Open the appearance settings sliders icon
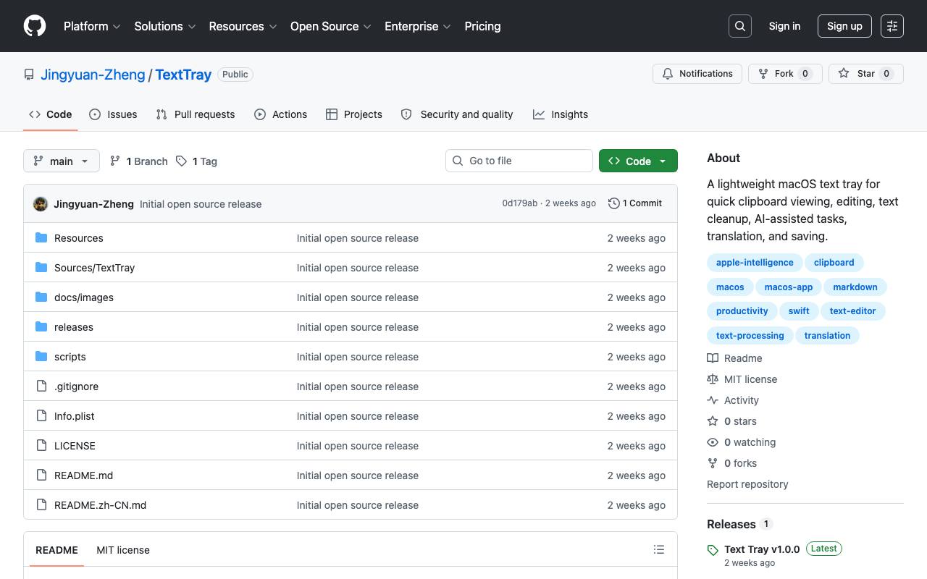Viewport: 927px width, 579px height. pos(892,26)
